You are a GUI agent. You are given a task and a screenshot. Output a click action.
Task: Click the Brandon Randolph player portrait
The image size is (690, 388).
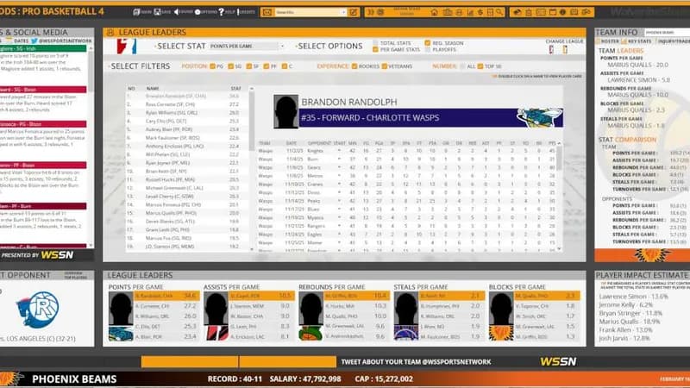click(285, 111)
